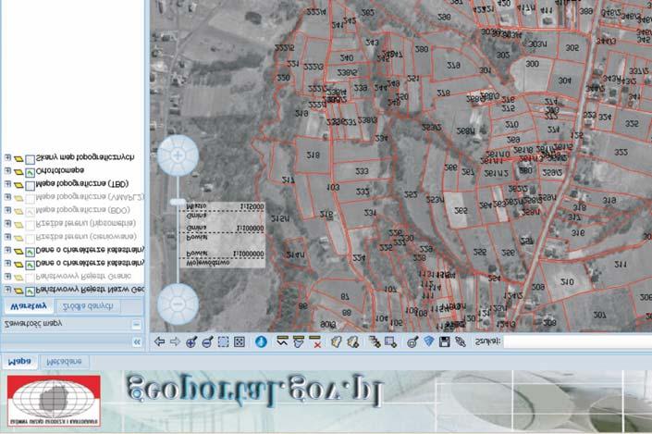This screenshot has width=652, height=434.
Task: Expand Rzeźba terenu (cieniowana) node
Action: click(7, 237)
